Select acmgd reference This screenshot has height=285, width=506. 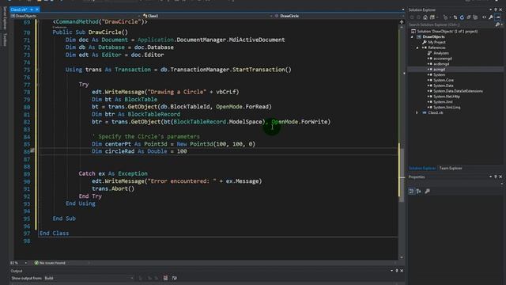point(439,69)
